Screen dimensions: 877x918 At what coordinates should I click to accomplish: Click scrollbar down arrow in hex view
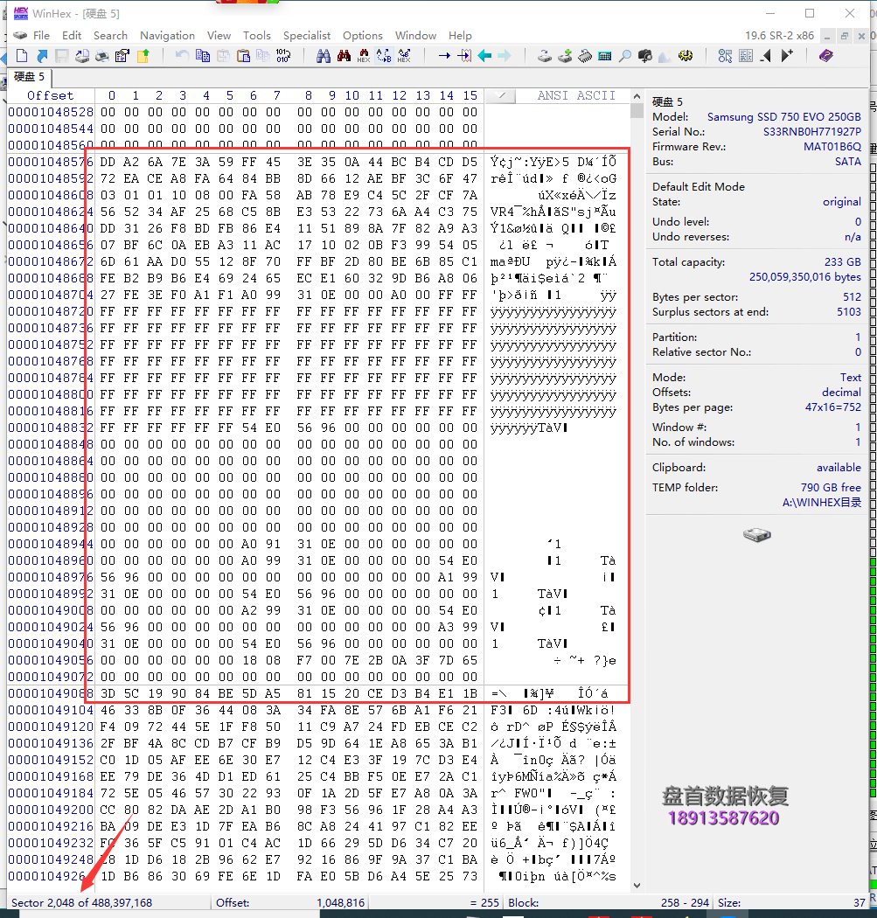pos(637,885)
